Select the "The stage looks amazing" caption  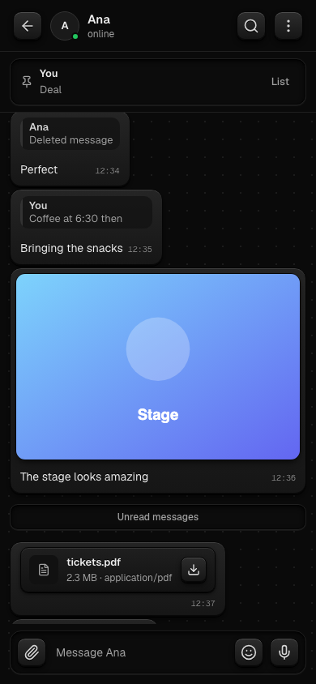[84, 477]
